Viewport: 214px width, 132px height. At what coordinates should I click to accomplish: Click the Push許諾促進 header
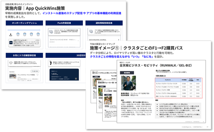(x=64, y=23)
